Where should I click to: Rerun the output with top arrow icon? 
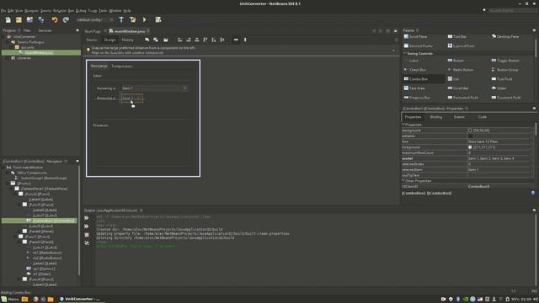click(x=87, y=218)
